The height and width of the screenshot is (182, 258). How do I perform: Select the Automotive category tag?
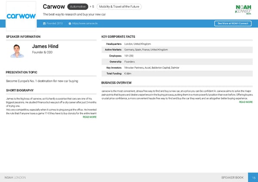78,7
